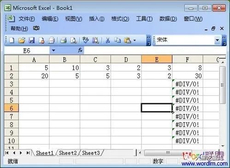Expand the Paste options dropdown arrow
The height and width of the screenshot is (168, 230).
tap(135, 41)
